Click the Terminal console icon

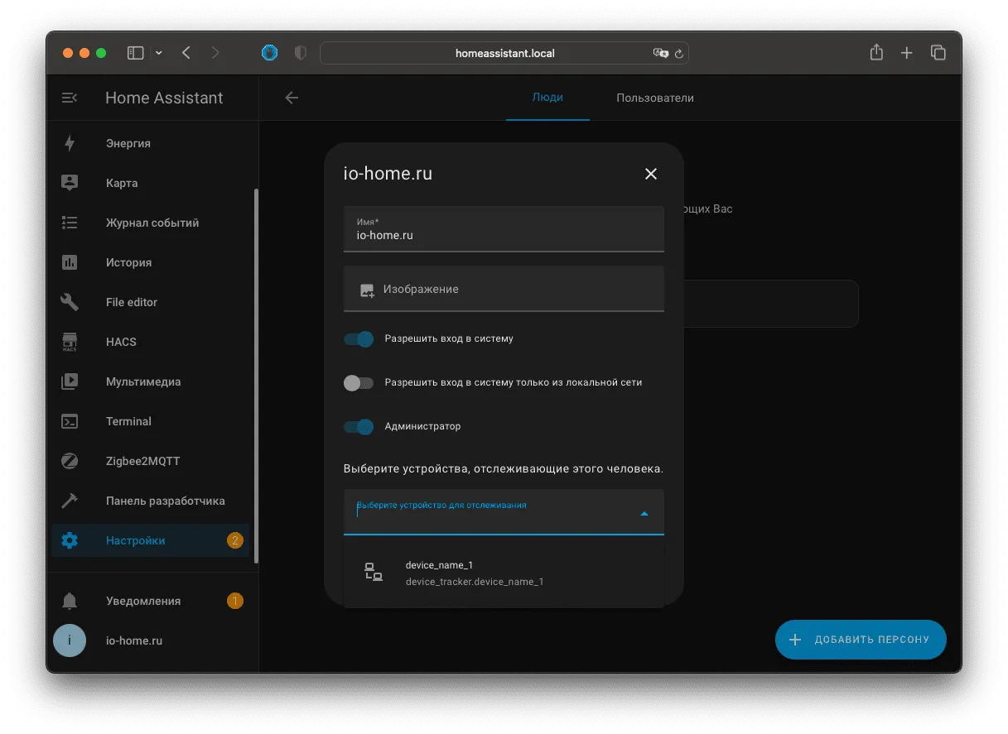70,421
